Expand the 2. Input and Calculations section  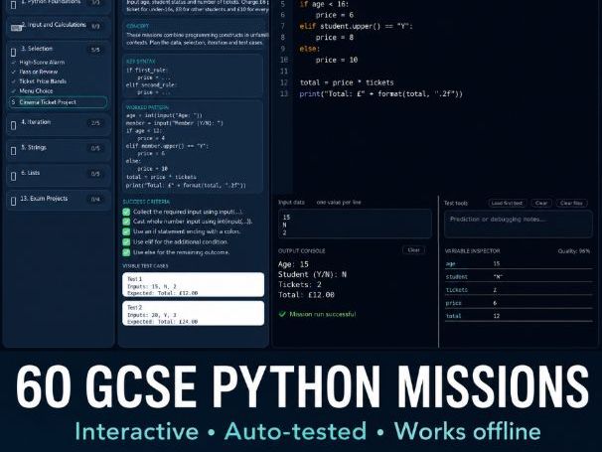pos(59,27)
